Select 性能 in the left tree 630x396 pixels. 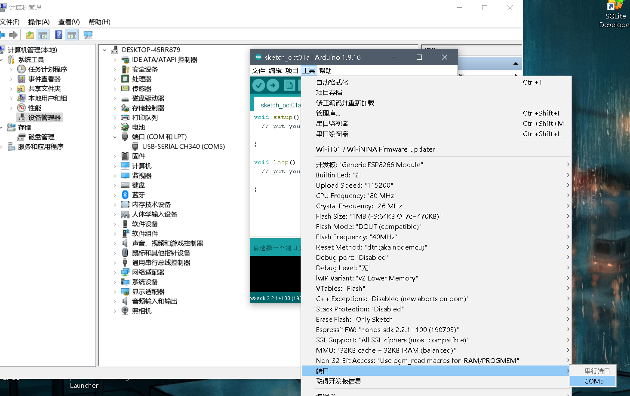coord(35,108)
